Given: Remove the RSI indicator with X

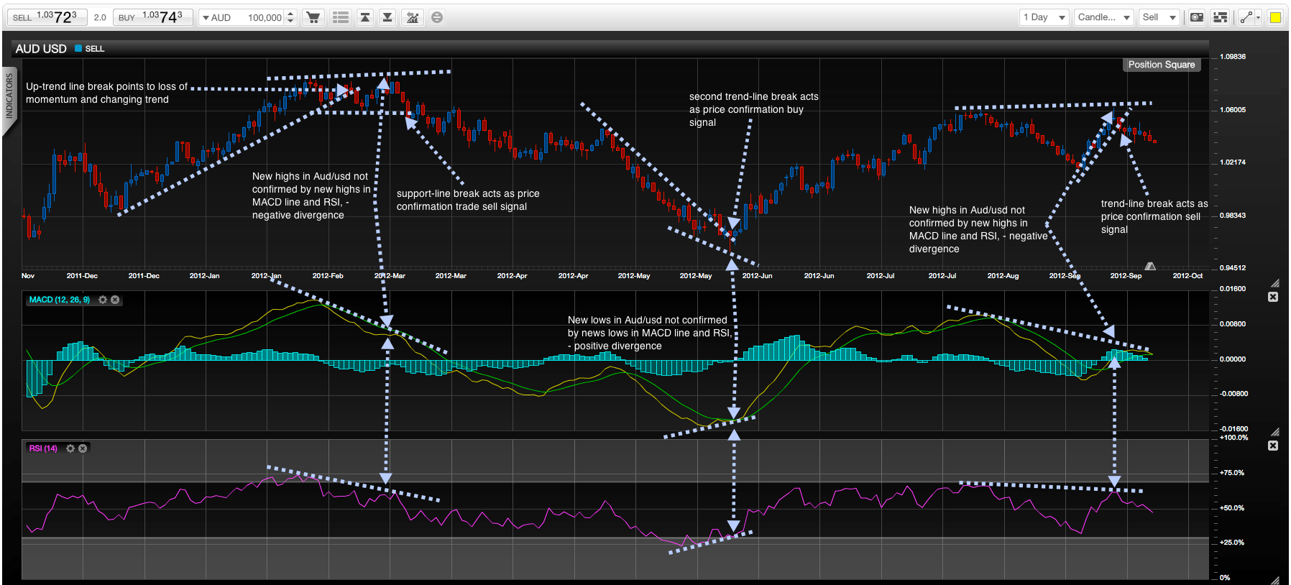Looking at the screenshot, I should coord(83,448).
